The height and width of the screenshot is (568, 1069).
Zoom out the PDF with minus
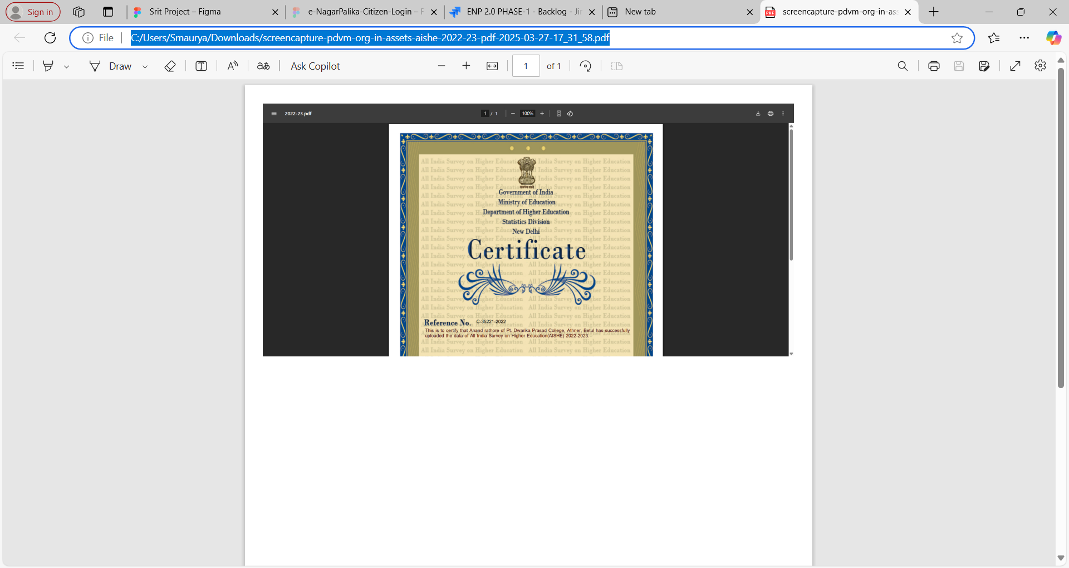442,66
